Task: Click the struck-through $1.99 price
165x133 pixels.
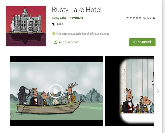Action: tap(137, 42)
